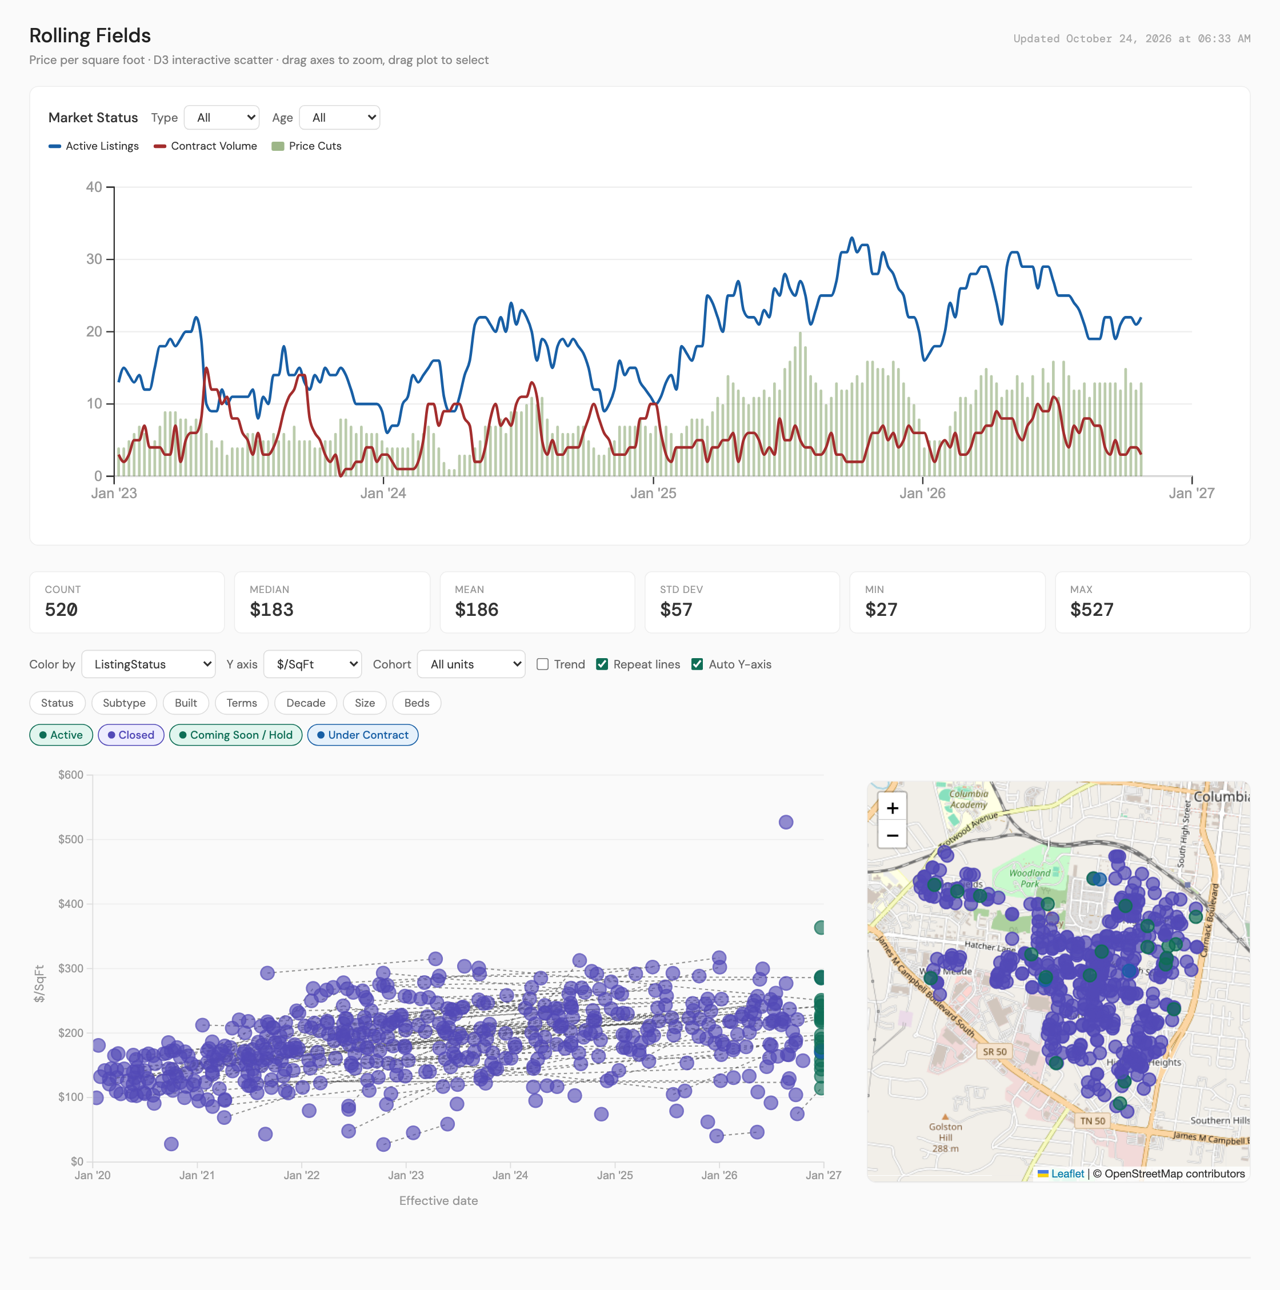1280x1290 pixels.
Task: Uncheck the Repeat lines checkbox
Action: pos(602,664)
